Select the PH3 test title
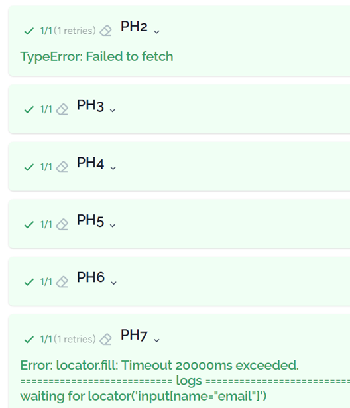 91,105
